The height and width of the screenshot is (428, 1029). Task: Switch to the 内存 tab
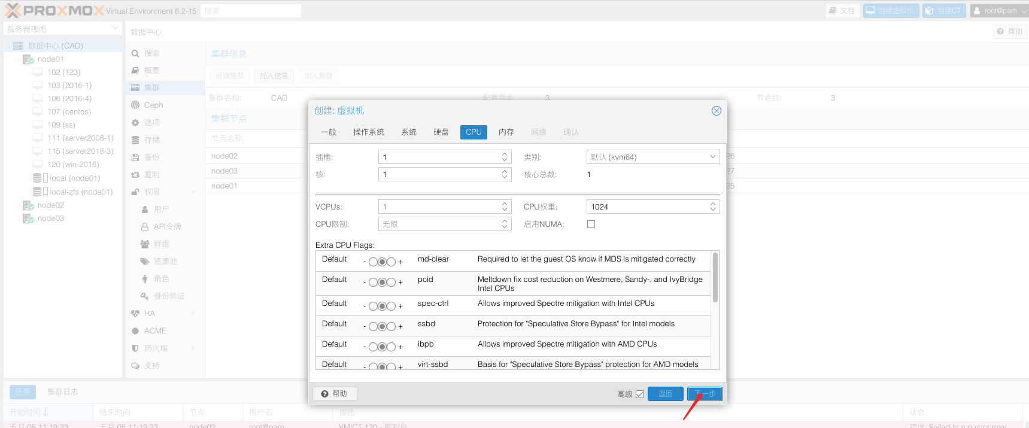point(506,132)
